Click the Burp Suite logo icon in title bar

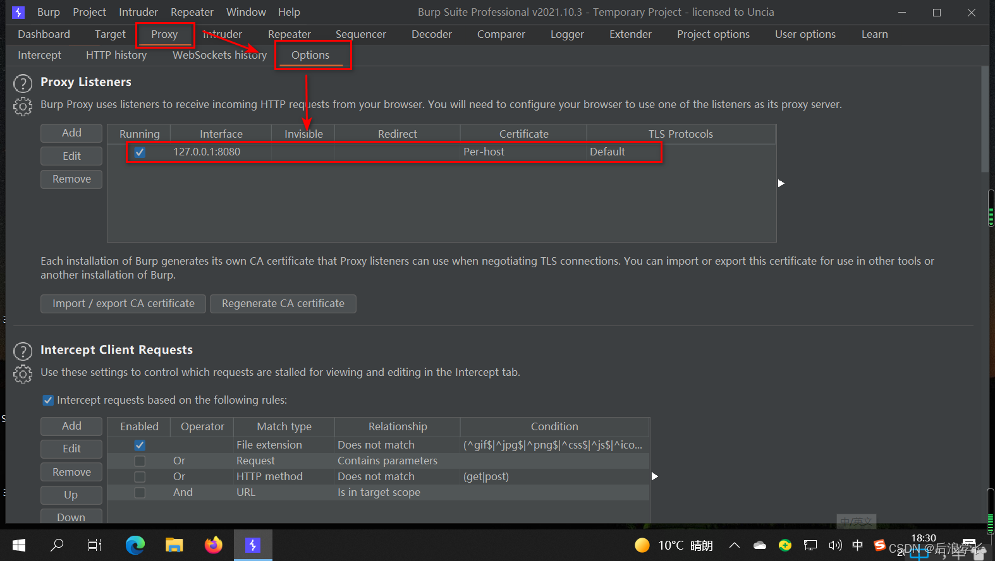click(18, 12)
